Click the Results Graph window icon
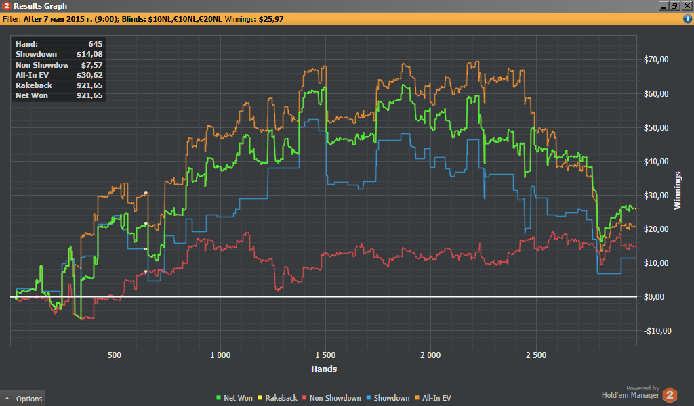This screenshot has height=406, width=694. (6, 5)
